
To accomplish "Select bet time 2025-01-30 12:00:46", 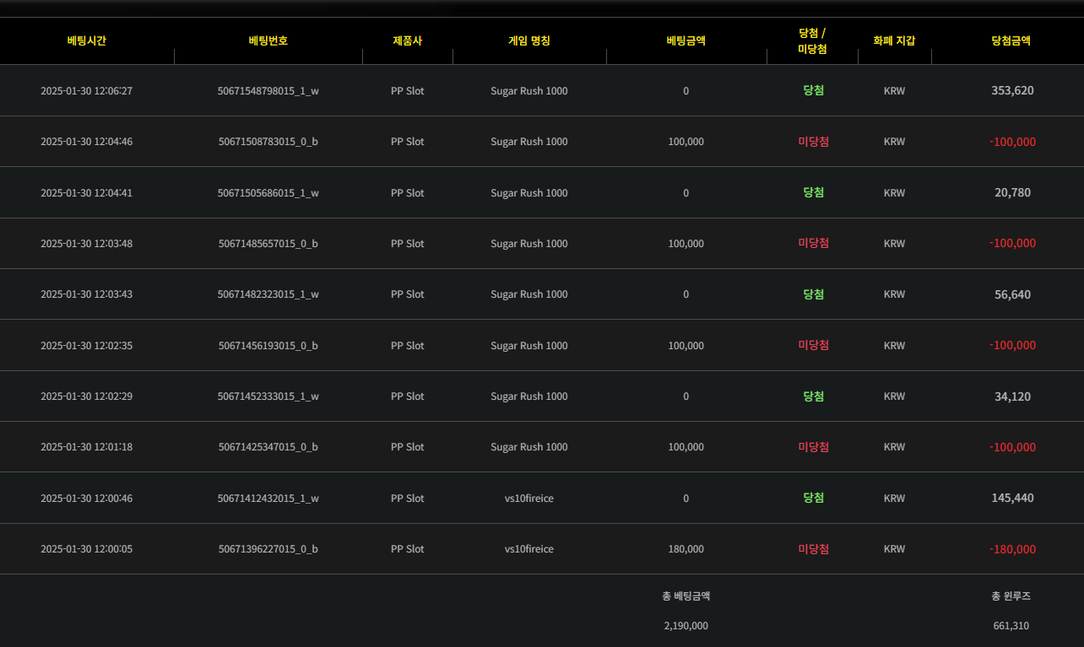I will 87,499.
